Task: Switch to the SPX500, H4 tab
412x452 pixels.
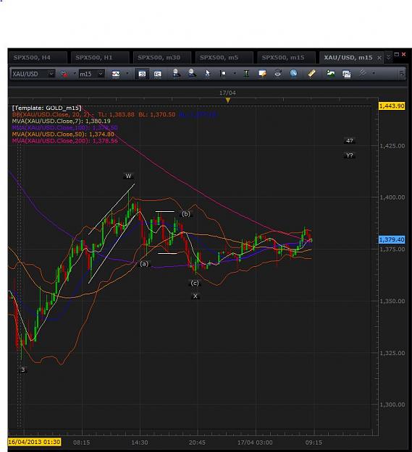Action: (x=38, y=57)
